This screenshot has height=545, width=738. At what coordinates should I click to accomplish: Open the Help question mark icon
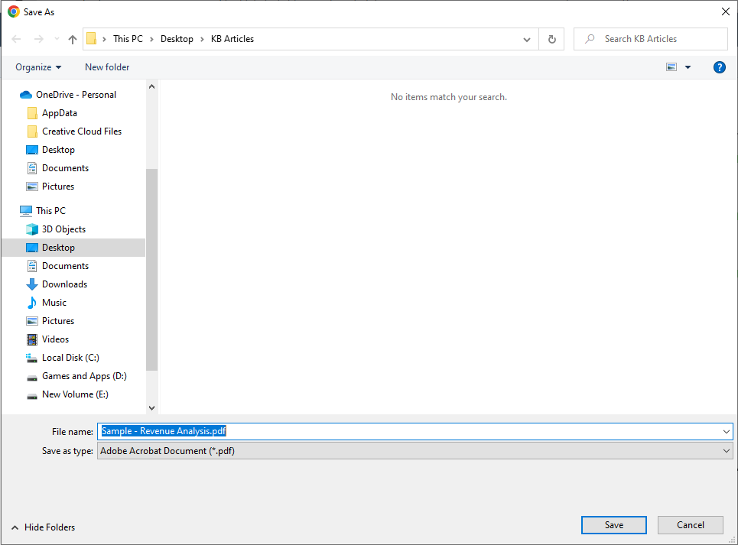pos(719,67)
